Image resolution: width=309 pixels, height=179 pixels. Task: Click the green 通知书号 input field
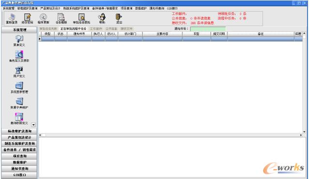[208, 29]
